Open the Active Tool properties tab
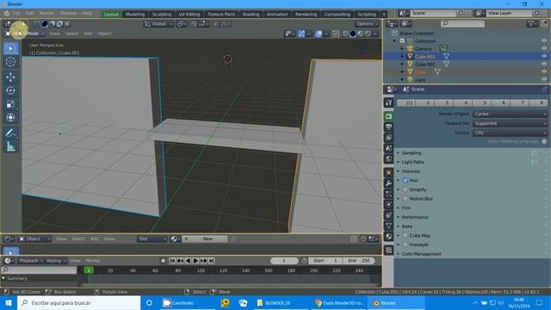Image resolution: width=551 pixels, height=310 pixels. 388,102
